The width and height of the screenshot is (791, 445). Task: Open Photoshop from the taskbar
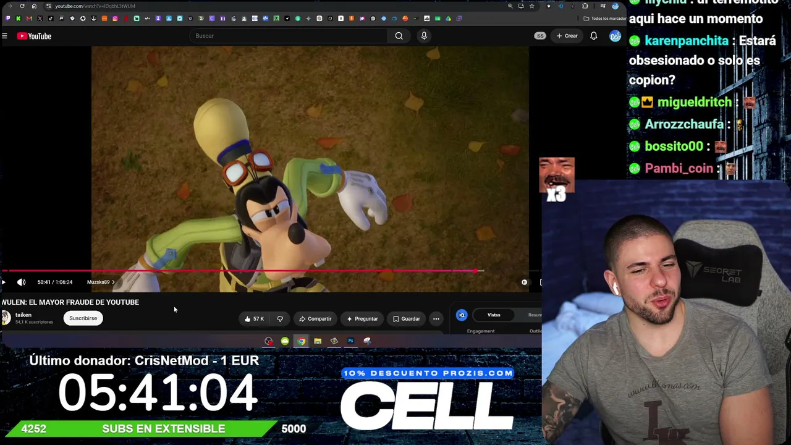point(350,341)
